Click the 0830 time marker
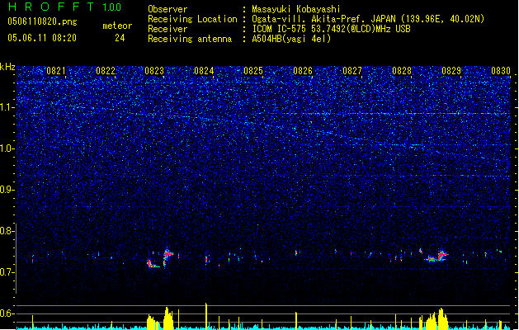This screenshot has height=330, width=519. click(x=501, y=71)
